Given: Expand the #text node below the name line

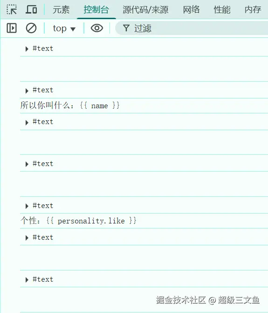Looking at the screenshot, I should 27,122.
